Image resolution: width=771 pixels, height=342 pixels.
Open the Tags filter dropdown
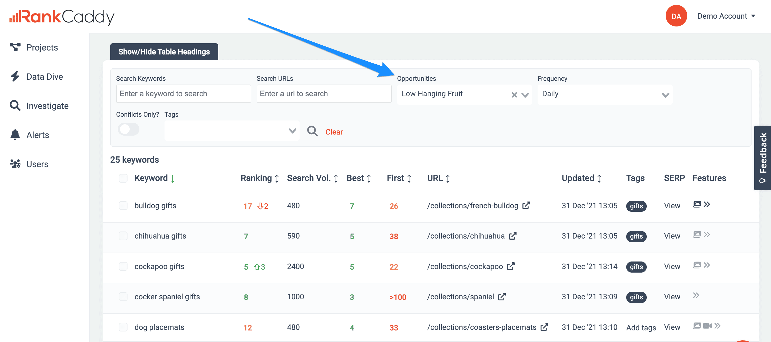tap(232, 131)
